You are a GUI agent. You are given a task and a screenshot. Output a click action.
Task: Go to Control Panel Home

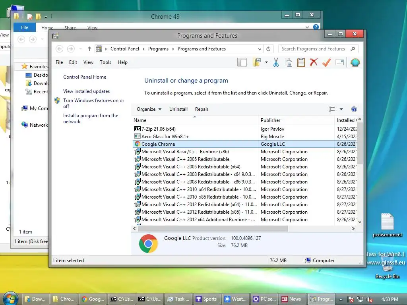point(85,77)
